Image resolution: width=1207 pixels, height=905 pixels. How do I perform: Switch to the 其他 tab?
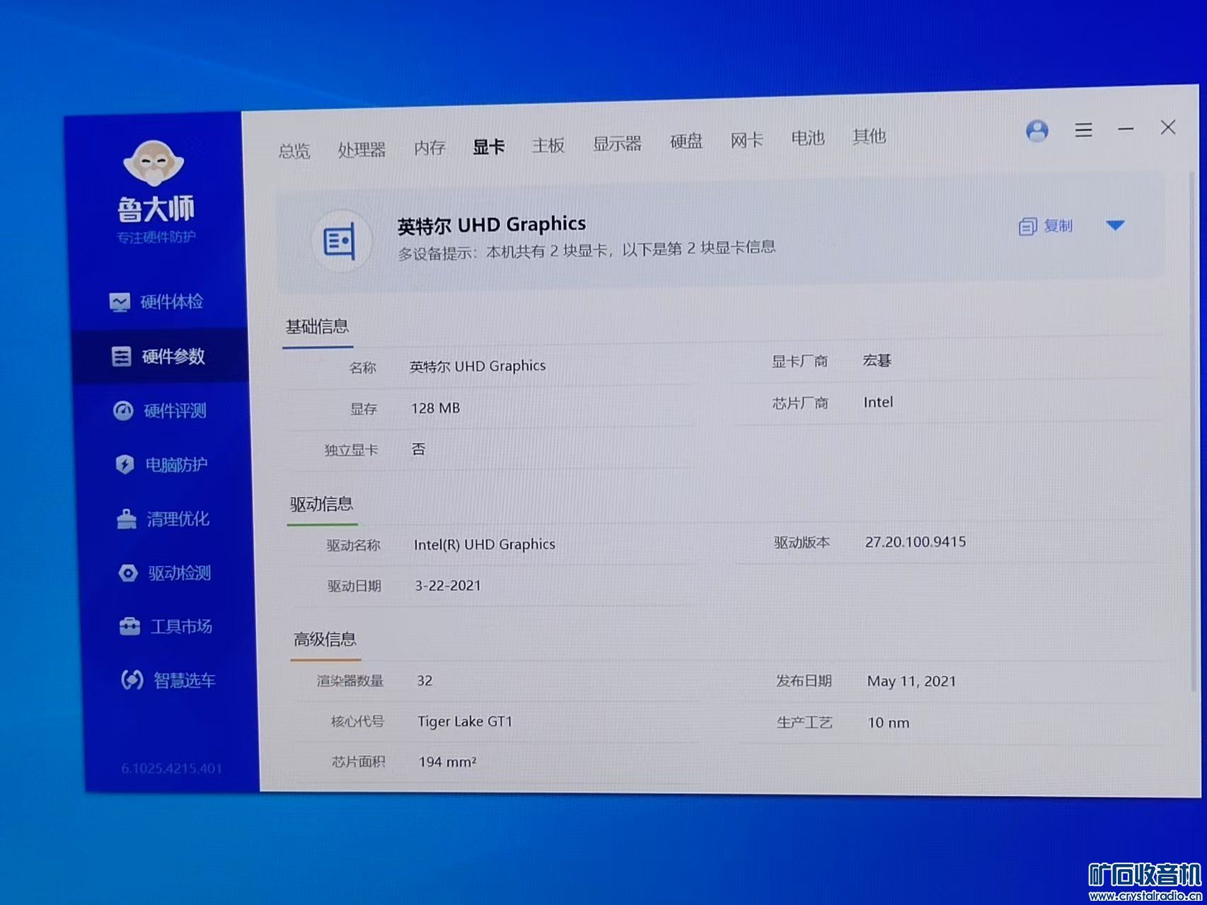point(869,137)
